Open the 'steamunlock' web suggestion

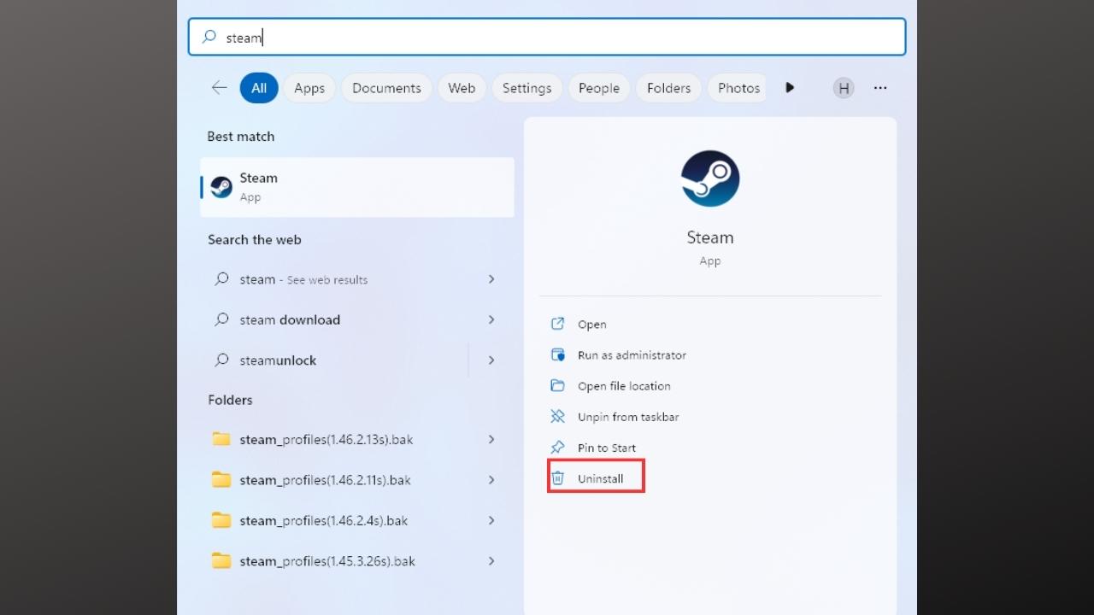357,360
